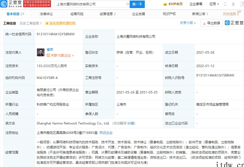Switch to the 知识产权 tab
The width and height of the screenshot is (244, 167).
click(169, 14)
